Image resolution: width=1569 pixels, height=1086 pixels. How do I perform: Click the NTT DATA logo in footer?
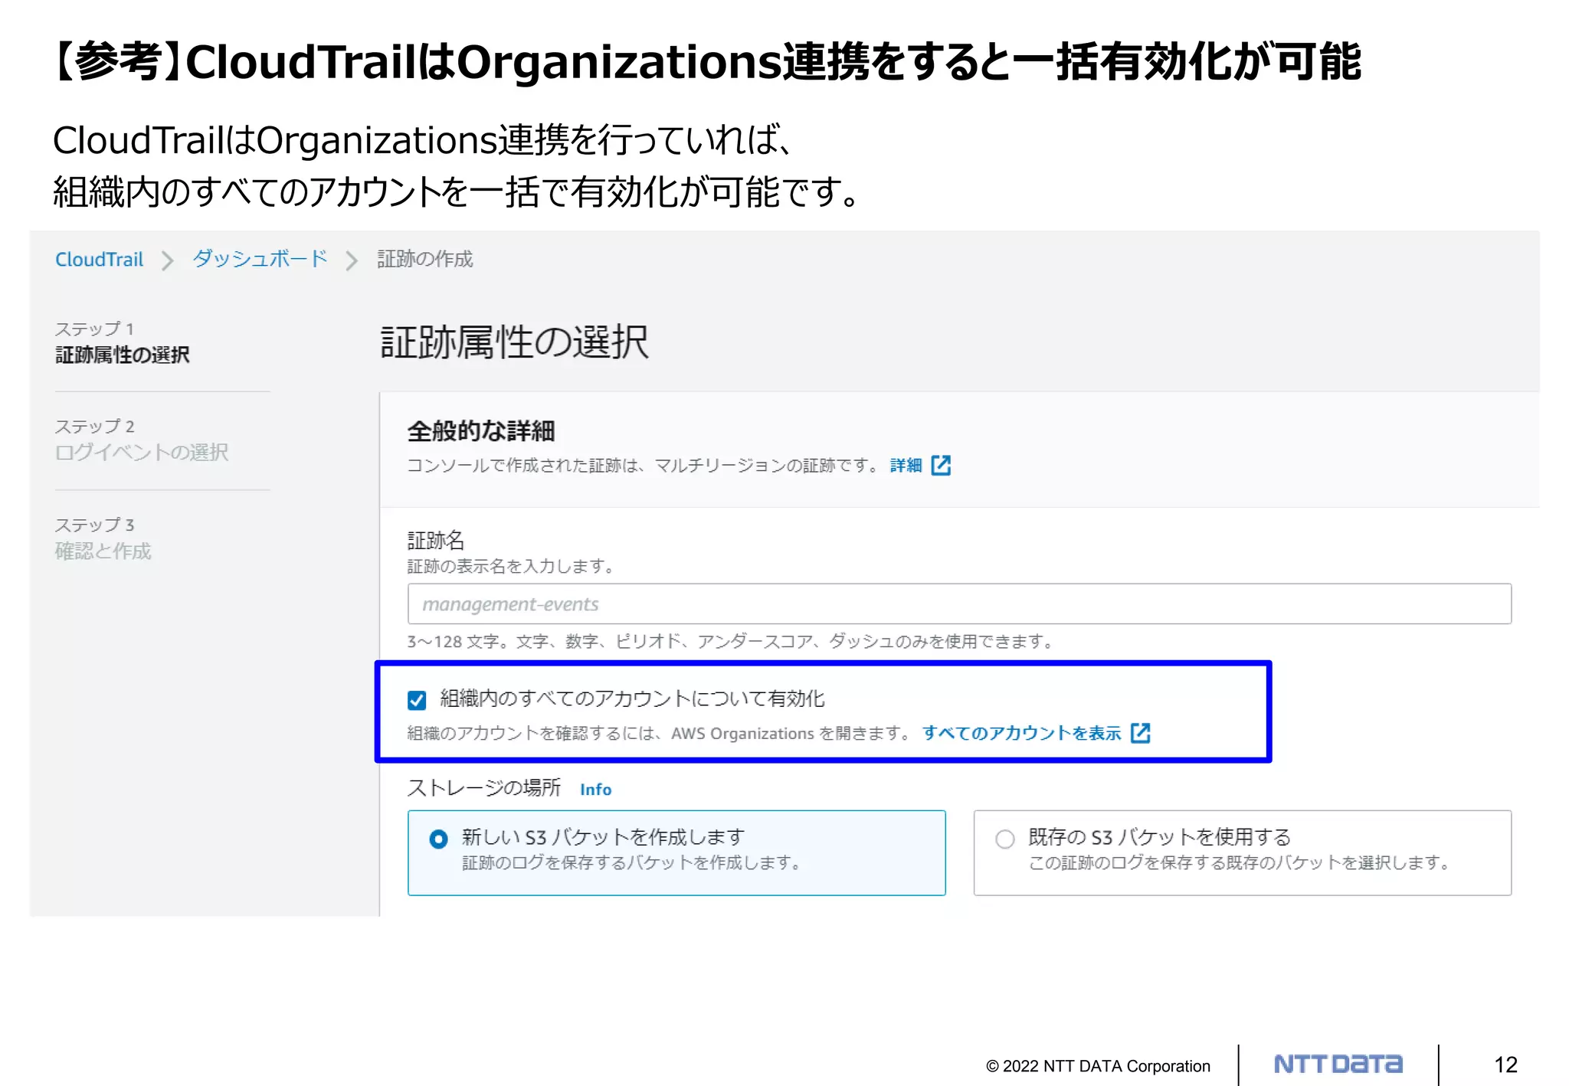coord(1338,1065)
